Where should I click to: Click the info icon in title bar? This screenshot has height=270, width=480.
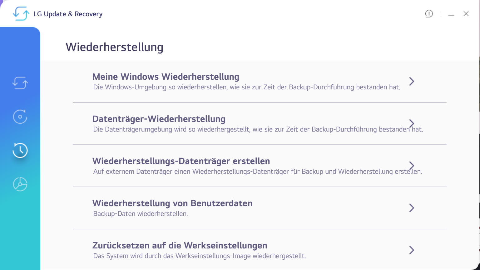coord(429,14)
